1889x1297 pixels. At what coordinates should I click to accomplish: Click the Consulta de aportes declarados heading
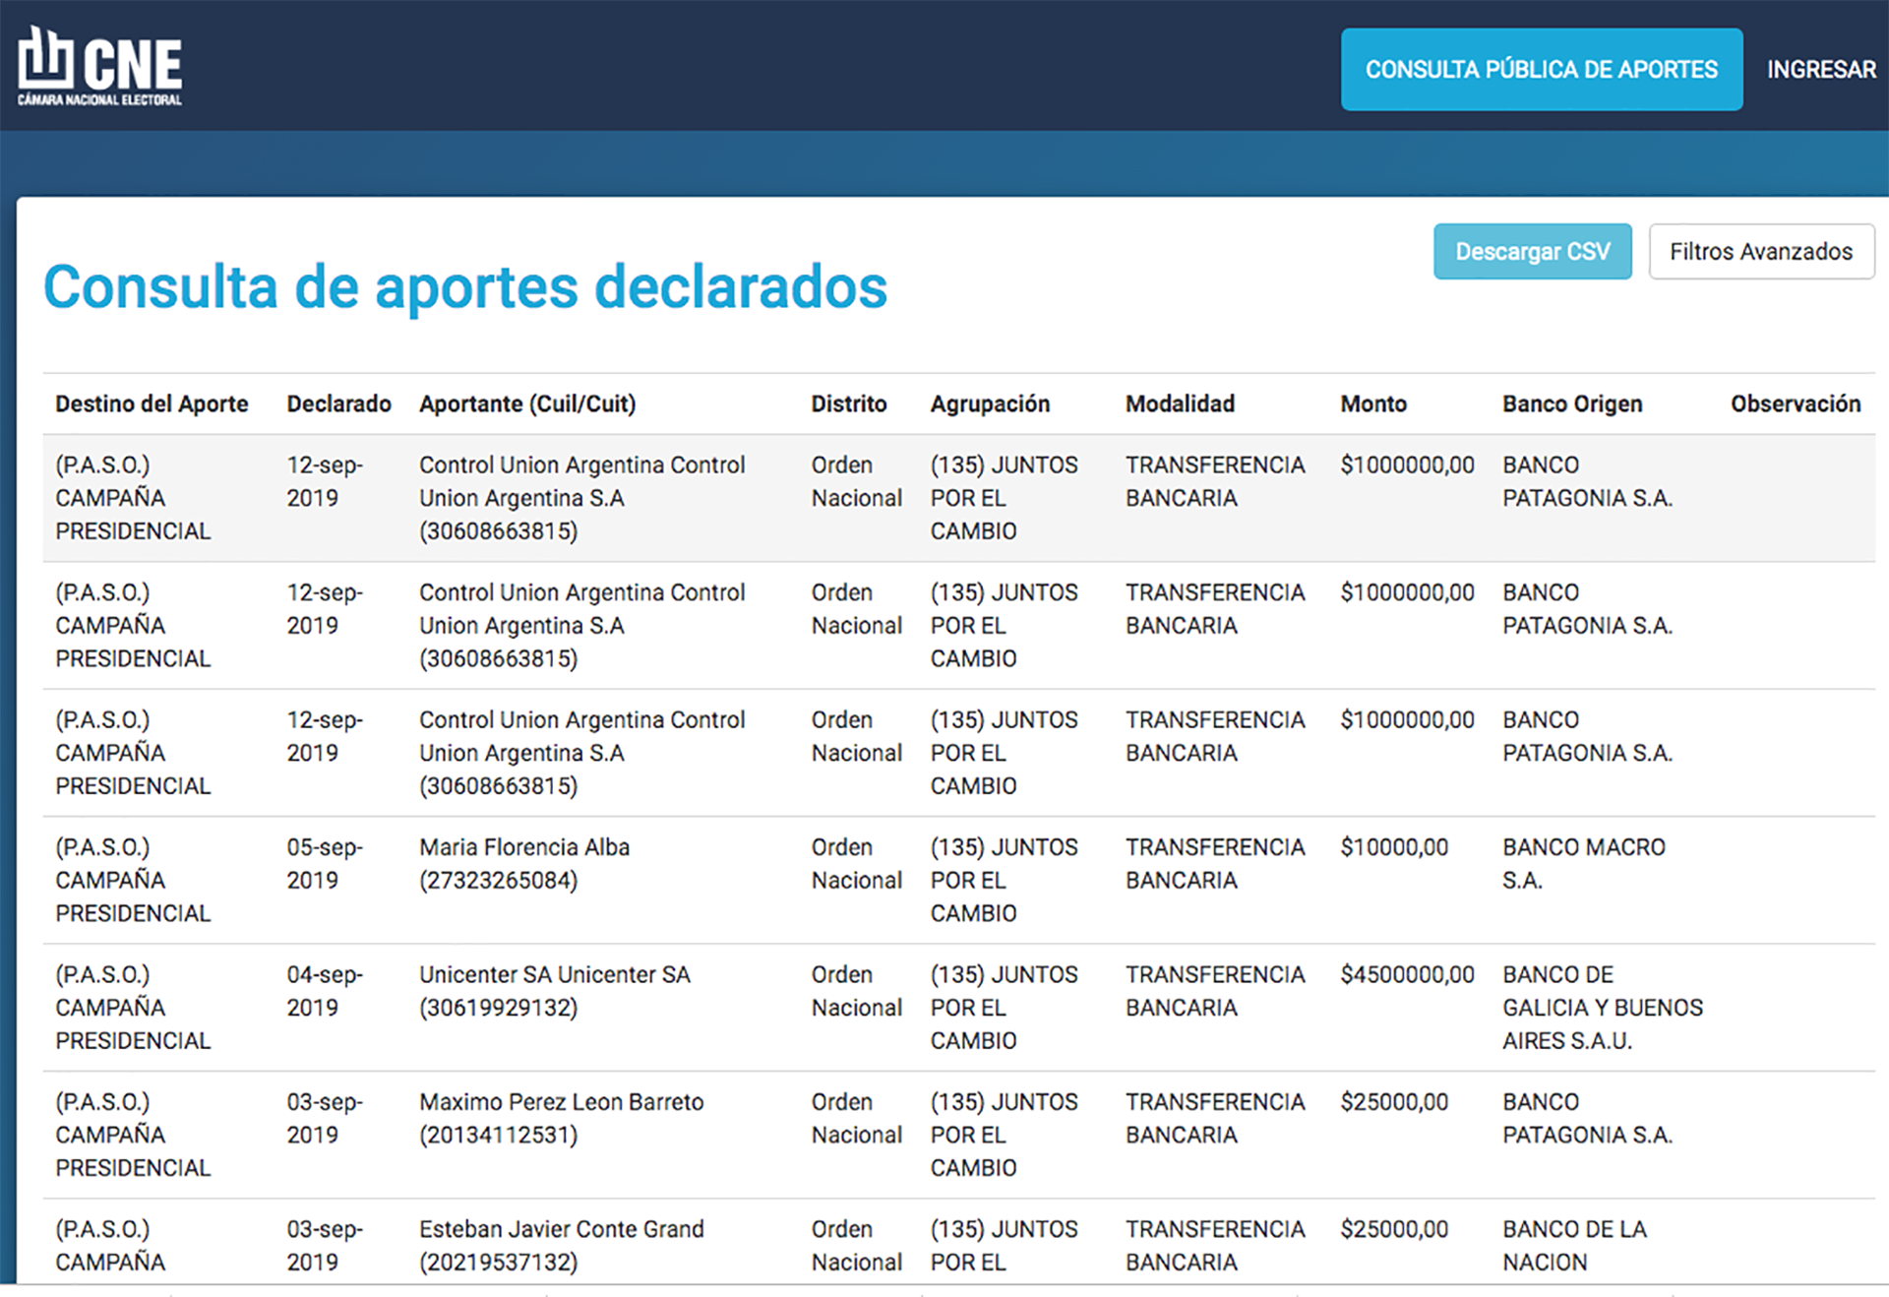[x=465, y=287]
